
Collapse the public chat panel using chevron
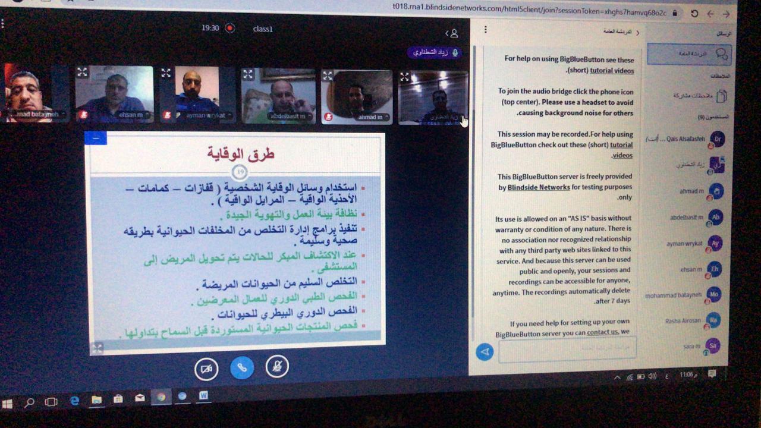pyautogui.click(x=638, y=33)
